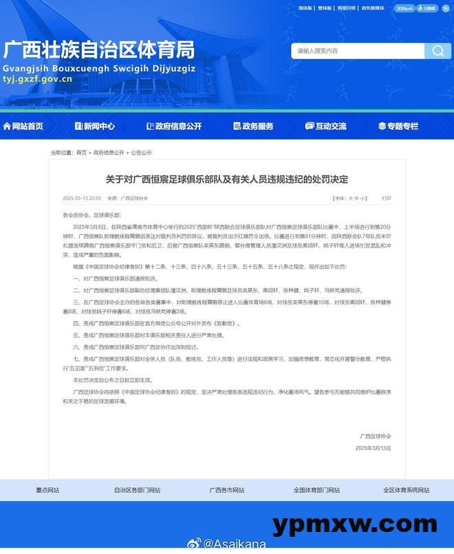454x554 pixels.
Task: Set font size to 小 (small)
Action: click(364, 198)
